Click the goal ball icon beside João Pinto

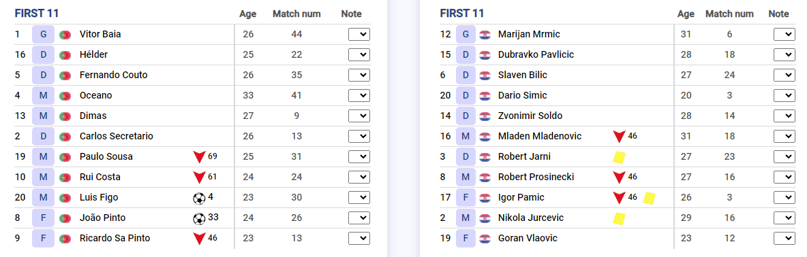click(x=198, y=218)
